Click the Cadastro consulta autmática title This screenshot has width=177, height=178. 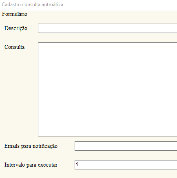[x=32, y=4]
